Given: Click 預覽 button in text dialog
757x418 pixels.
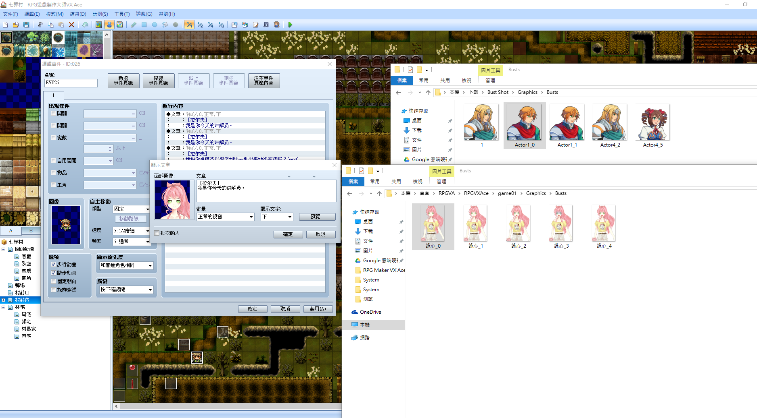Looking at the screenshot, I should [317, 217].
